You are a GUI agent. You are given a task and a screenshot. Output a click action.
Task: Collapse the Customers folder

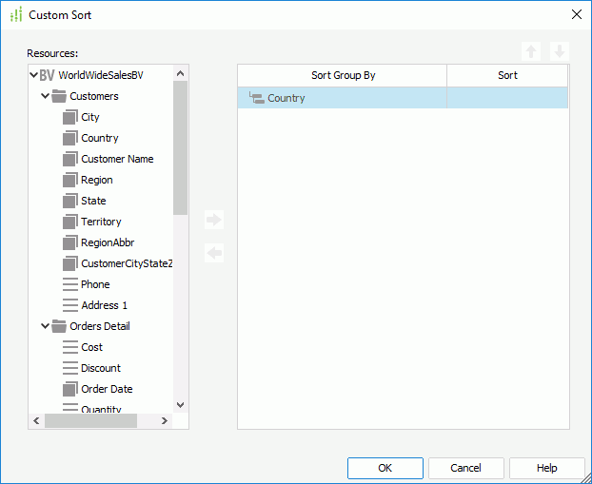tap(45, 96)
